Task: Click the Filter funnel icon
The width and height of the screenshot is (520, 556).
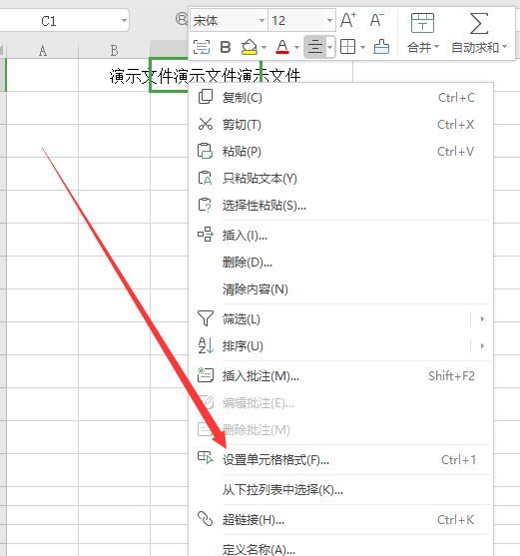Action: (206, 318)
